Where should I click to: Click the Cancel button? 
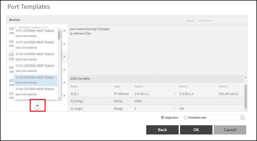tap(230, 130)
